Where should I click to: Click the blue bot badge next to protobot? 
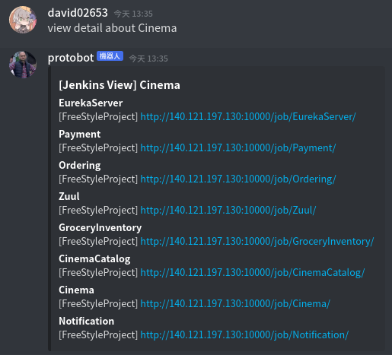(110, 56)
